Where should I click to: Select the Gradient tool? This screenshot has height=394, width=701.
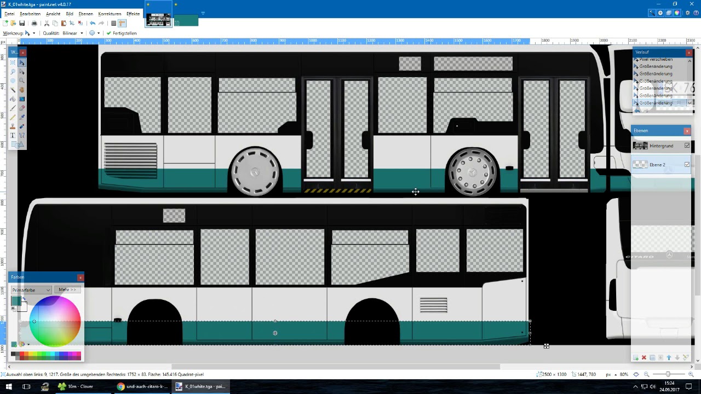point(22,99)
